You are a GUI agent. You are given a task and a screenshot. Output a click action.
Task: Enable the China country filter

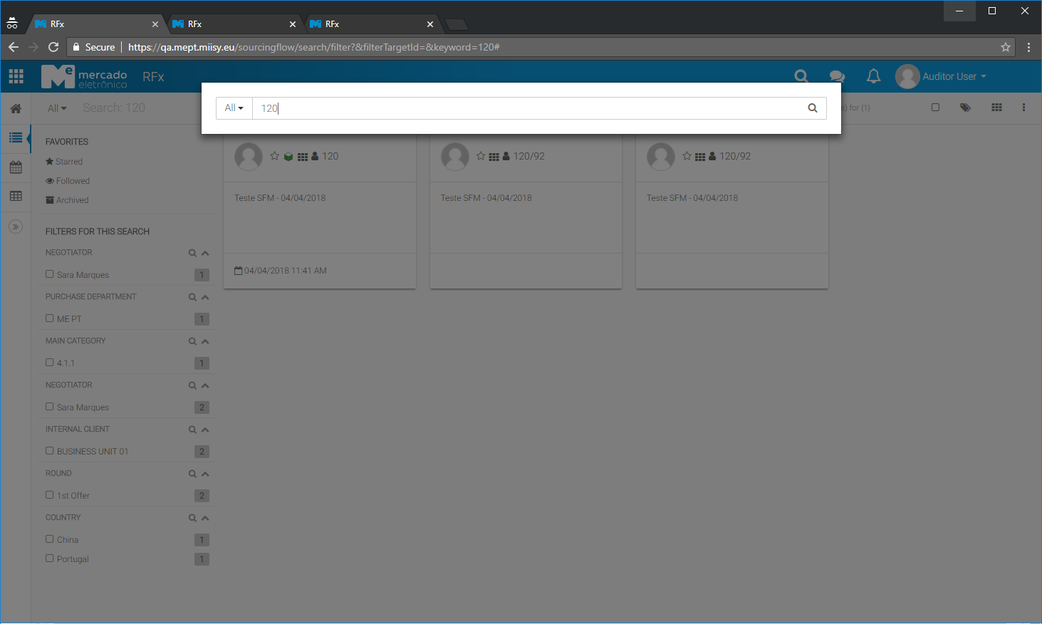pos(50,539)
